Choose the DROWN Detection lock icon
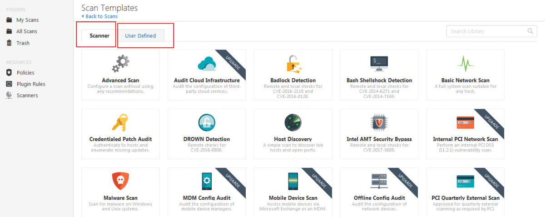This screenshot has width=546, height=217. tap(207, 123)
